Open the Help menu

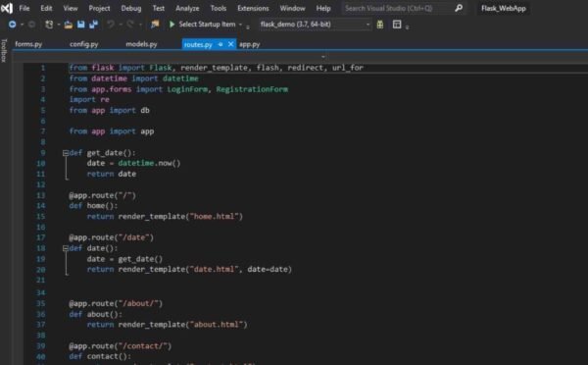[x=323, y=8]
